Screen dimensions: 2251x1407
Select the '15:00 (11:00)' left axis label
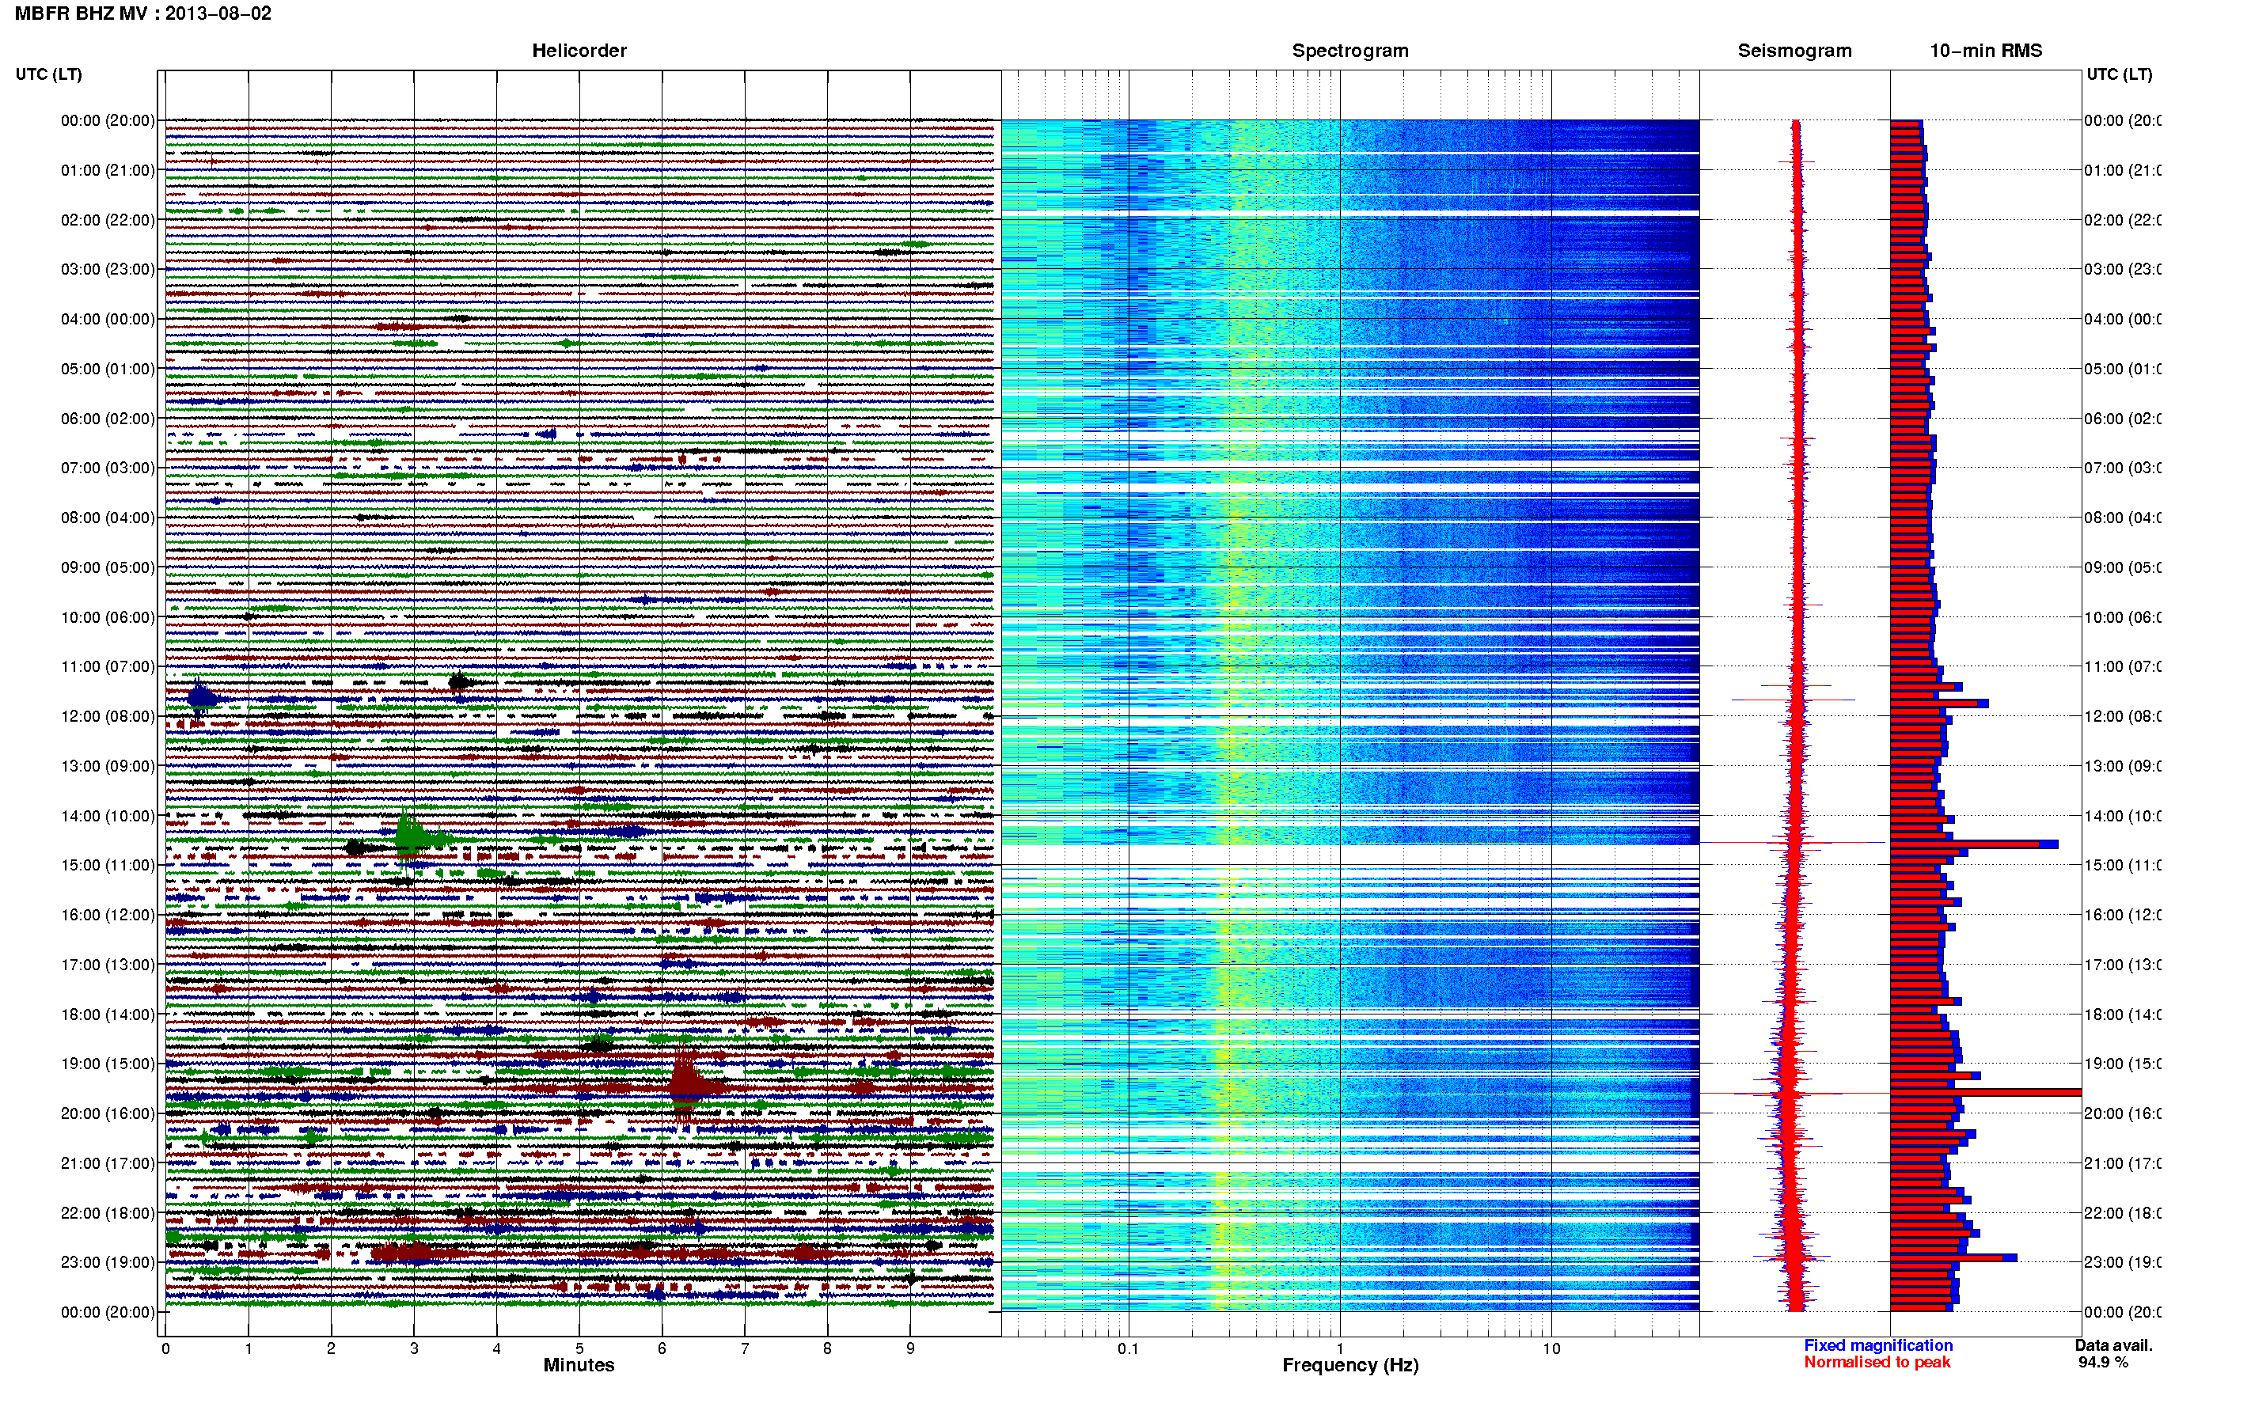coord(108,866)
